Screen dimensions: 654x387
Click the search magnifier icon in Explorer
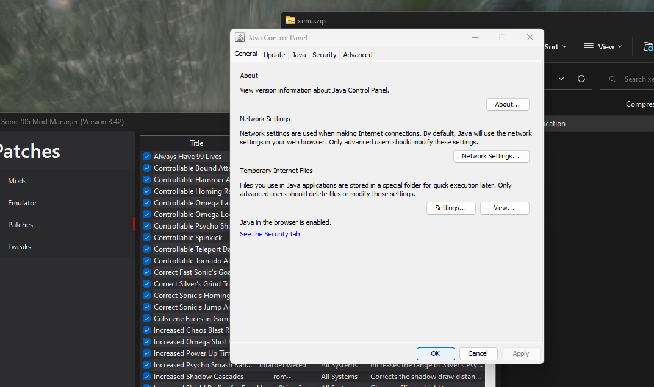click(x=613, y=79)
